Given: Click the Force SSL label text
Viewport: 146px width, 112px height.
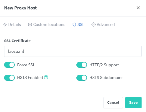Looking at the screenshot, I should [x=26, y=65].
